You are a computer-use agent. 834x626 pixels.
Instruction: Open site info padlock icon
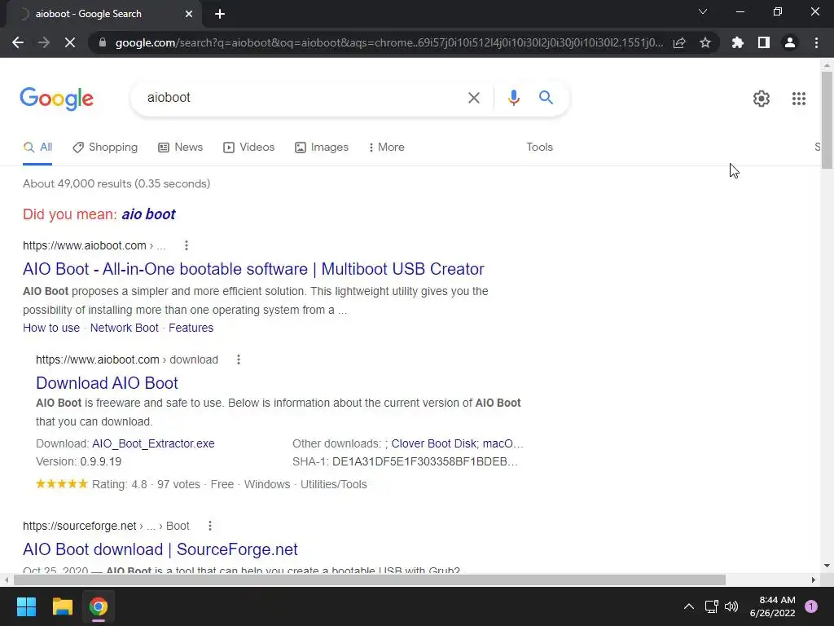pyautogui.click(x=103, y=42)
